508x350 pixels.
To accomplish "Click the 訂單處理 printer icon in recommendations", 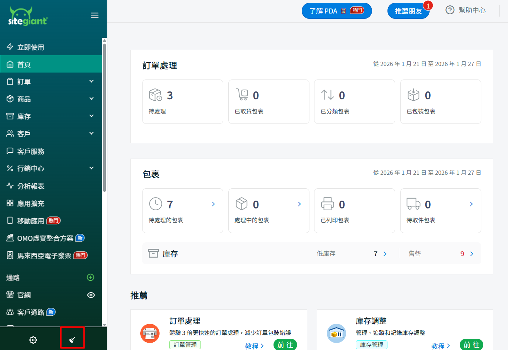I will coord(150,333).
